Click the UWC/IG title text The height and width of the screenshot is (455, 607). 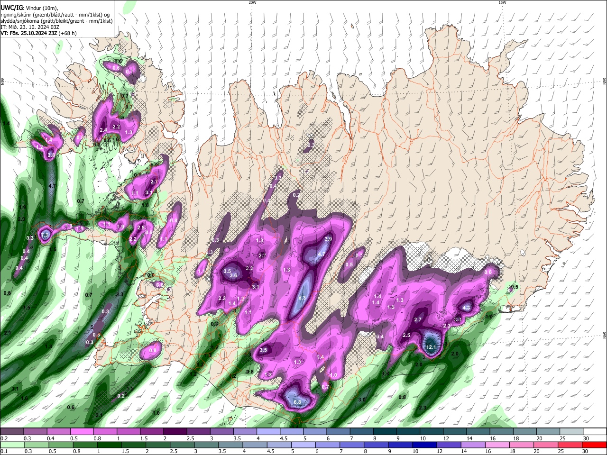point(11,7)
